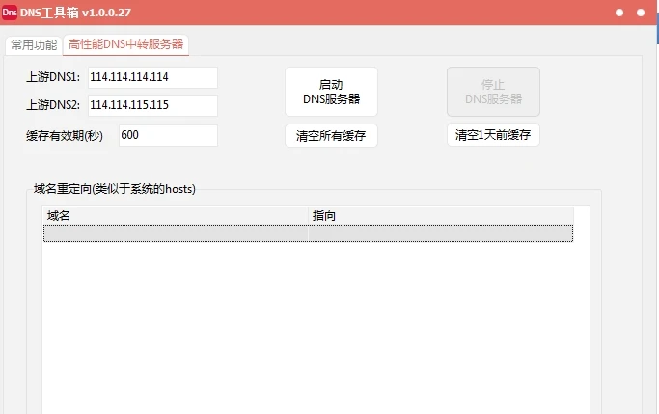Click into the 上游DNS2 address field
The image size is (659, 414).
pyautogui.click(x=151, y=105)
